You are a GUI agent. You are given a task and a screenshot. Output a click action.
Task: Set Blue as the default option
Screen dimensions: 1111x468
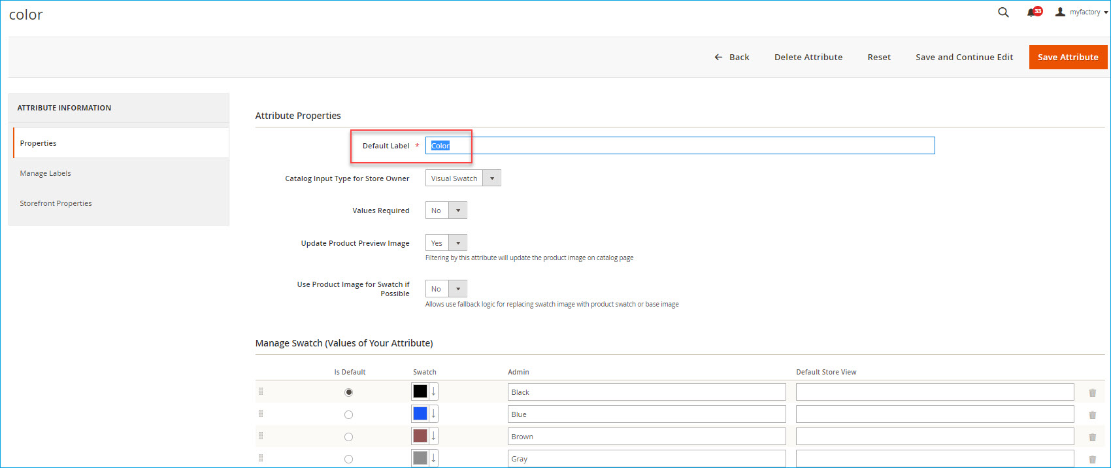coord(348,414)
